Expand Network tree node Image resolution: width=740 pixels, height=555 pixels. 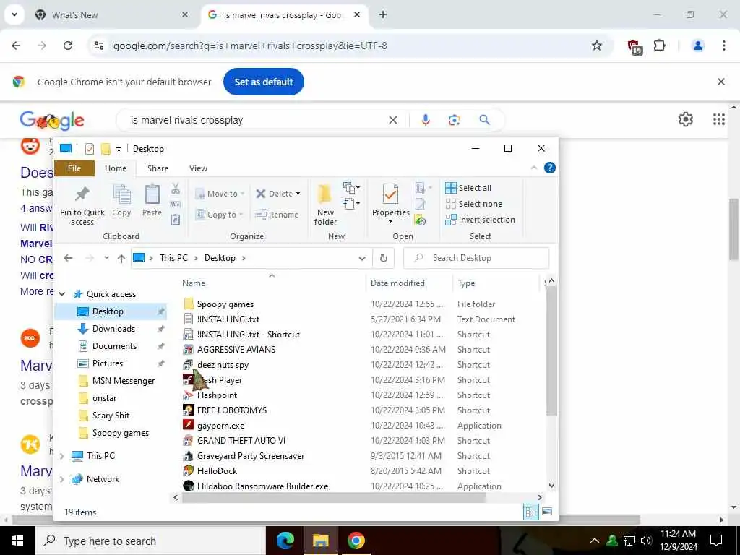click(62, 479)
